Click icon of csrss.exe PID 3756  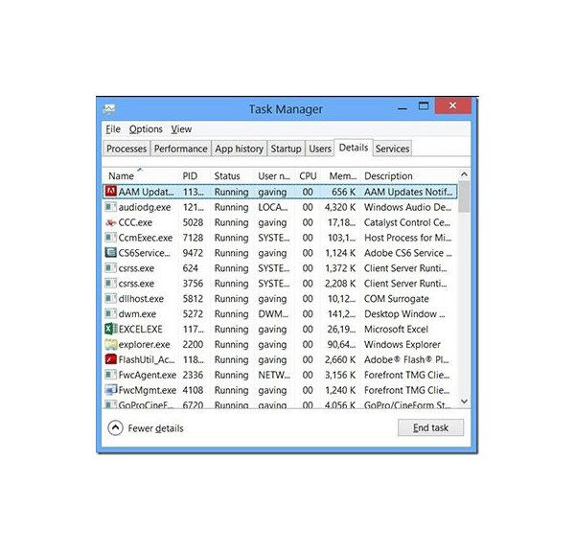(111, 284)
